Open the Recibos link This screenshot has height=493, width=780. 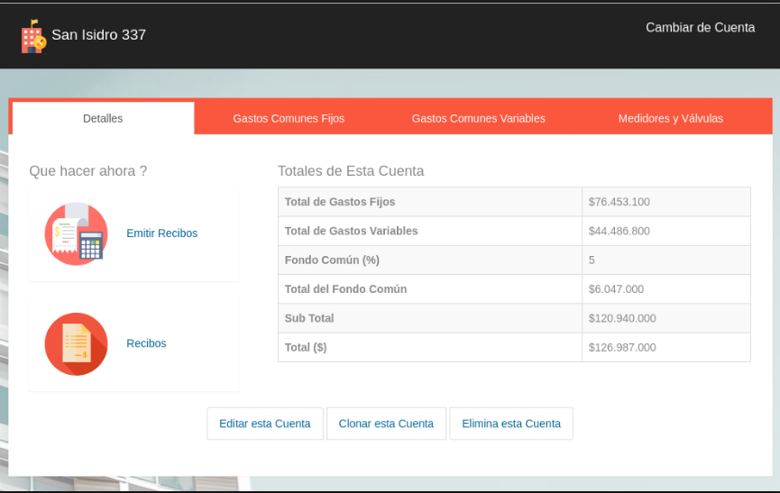146,343
